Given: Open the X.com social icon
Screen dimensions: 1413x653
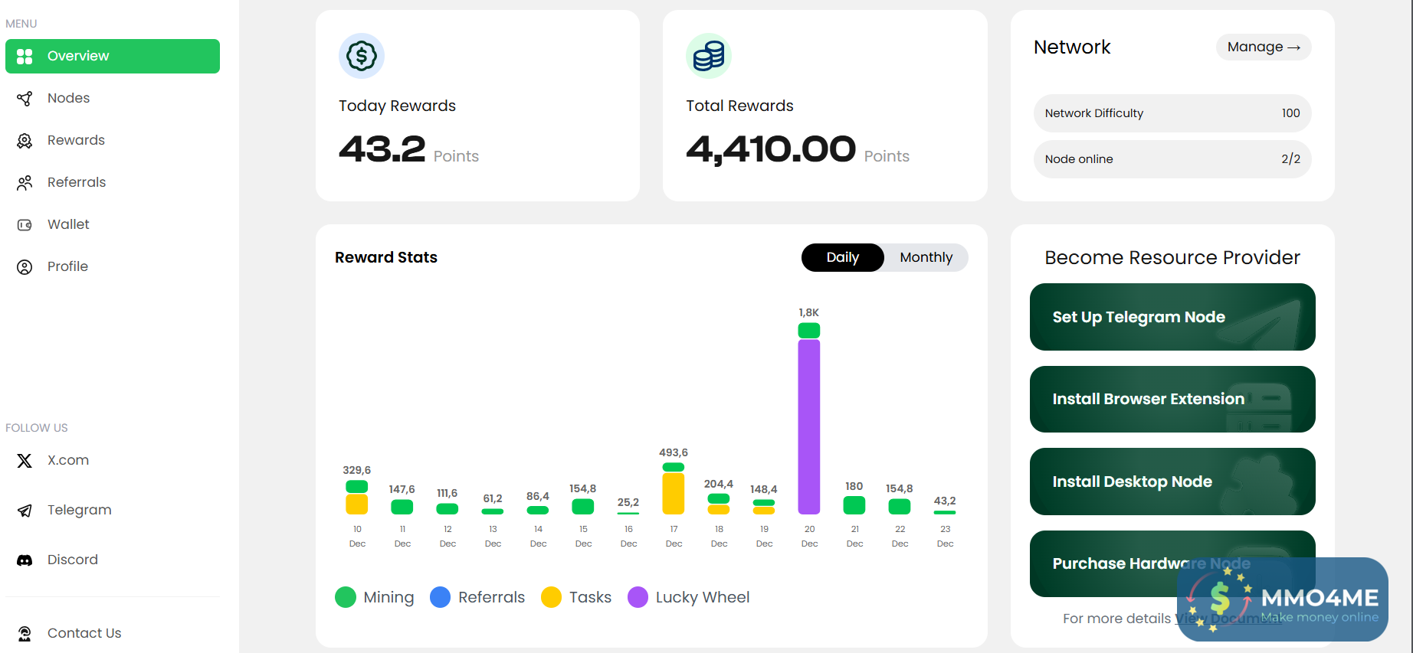Looking at the screenshot, I should click(25, 461).
